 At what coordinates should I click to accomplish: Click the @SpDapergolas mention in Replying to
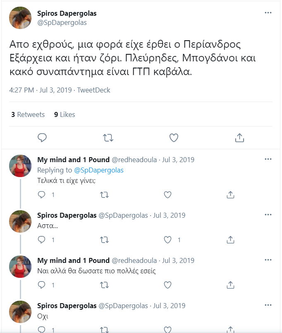(99, 170)
